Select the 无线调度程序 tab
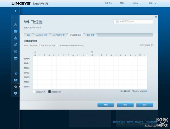This screenshot has height=129, width=170. (x=75, y=35)
